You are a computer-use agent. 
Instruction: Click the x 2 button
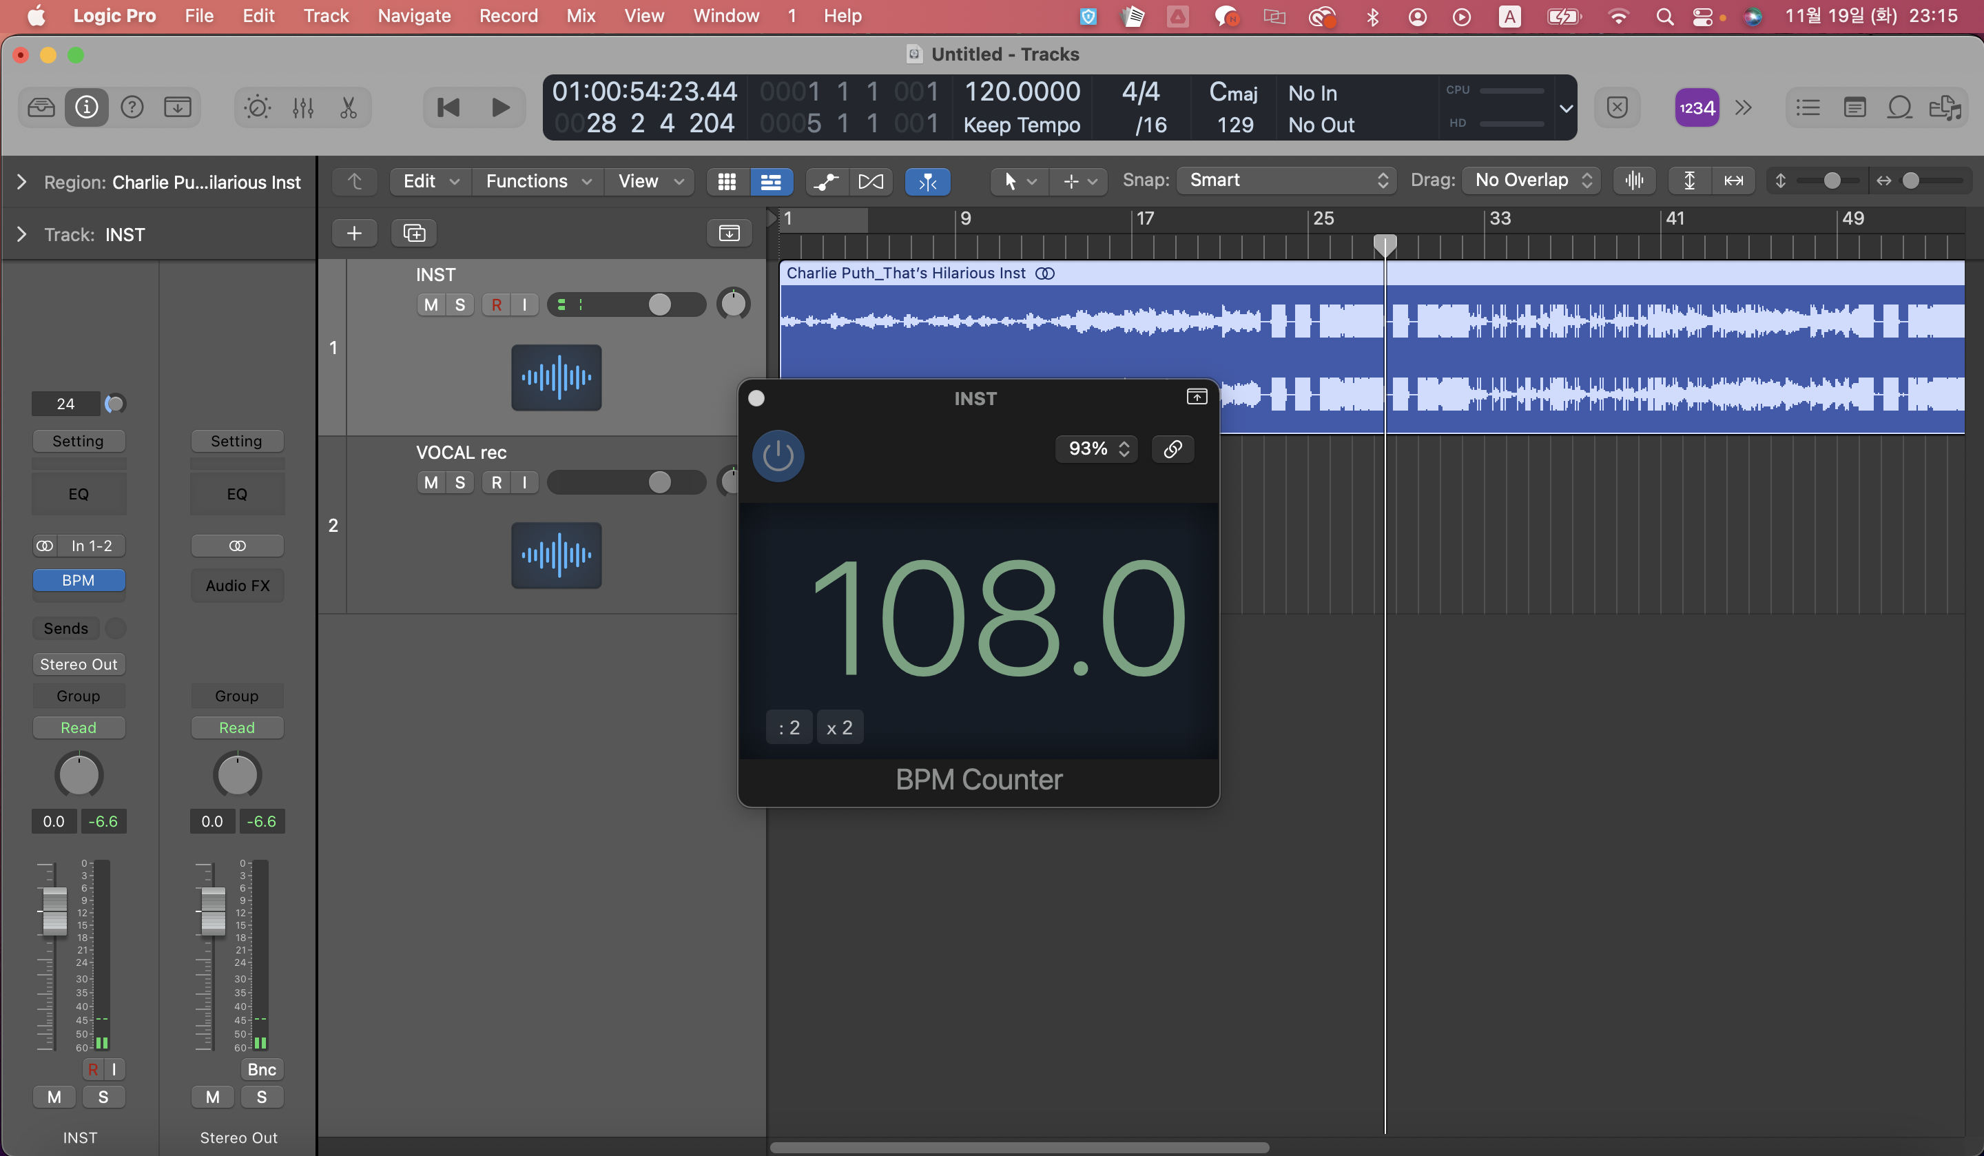tap(839, 727)
